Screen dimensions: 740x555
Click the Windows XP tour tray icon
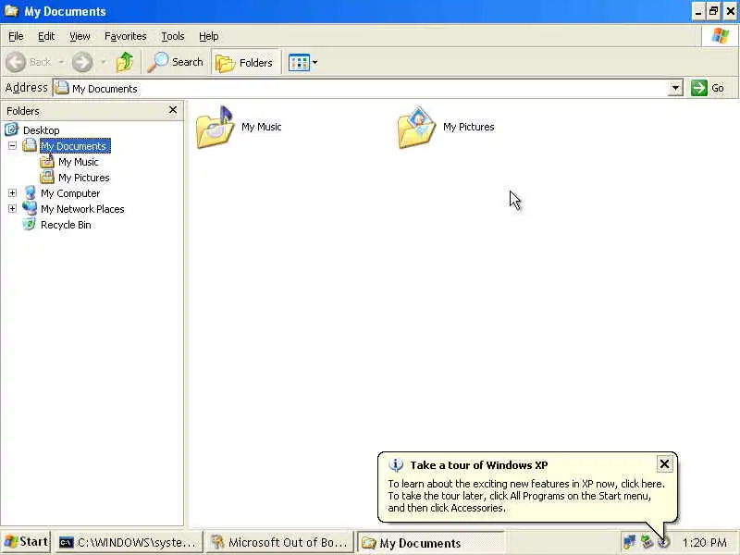pos(663,542)
